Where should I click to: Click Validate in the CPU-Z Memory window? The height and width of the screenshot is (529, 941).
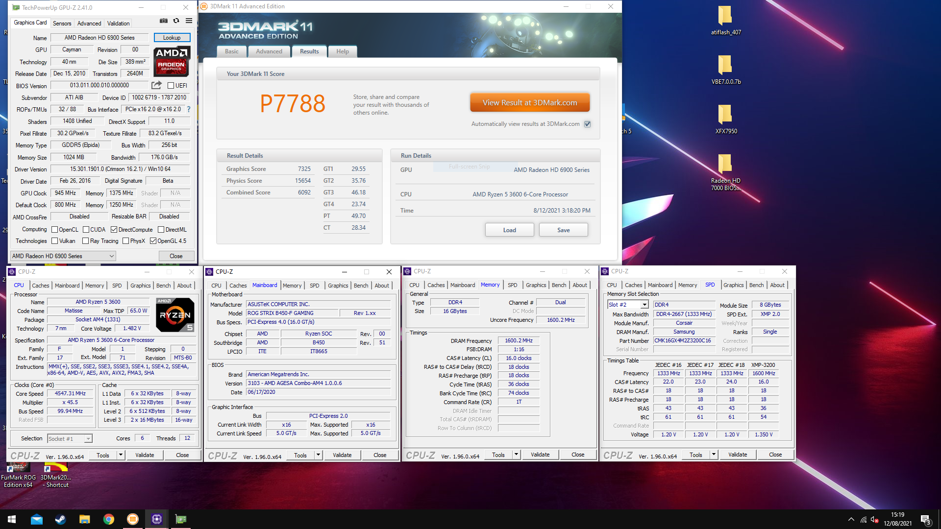click(x=540, y=455)
